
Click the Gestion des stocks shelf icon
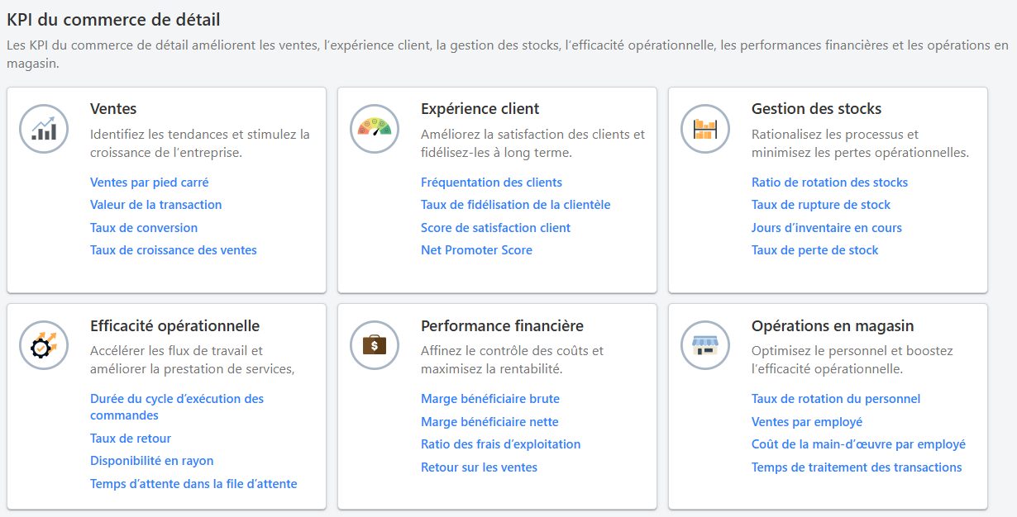tap(705, 129)
